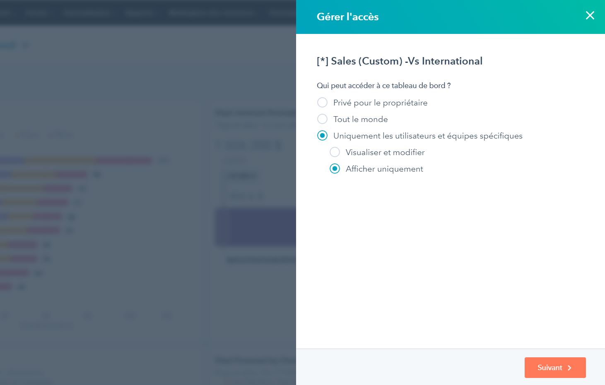This screenshot has width=605, height=385.
Task: Click the Suivant button text
Action: point(550,368)
